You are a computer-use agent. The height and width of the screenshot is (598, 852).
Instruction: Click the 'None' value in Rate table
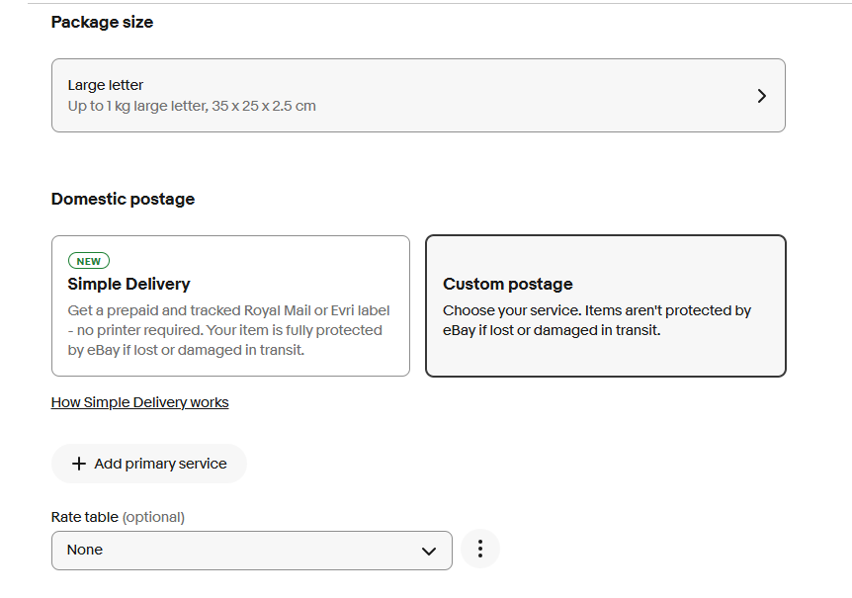click(85, 550)
